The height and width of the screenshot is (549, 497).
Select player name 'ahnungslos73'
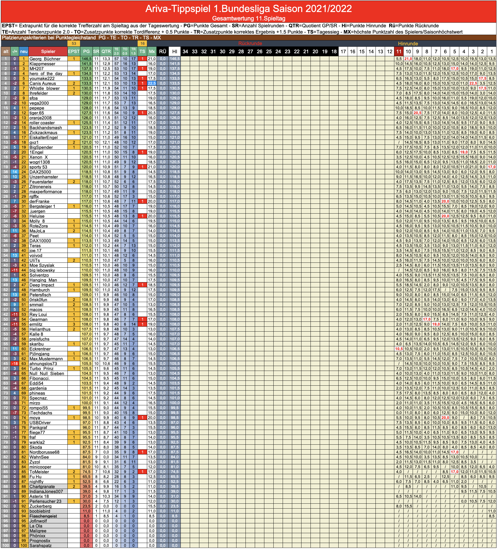click(x=43, y=364)
